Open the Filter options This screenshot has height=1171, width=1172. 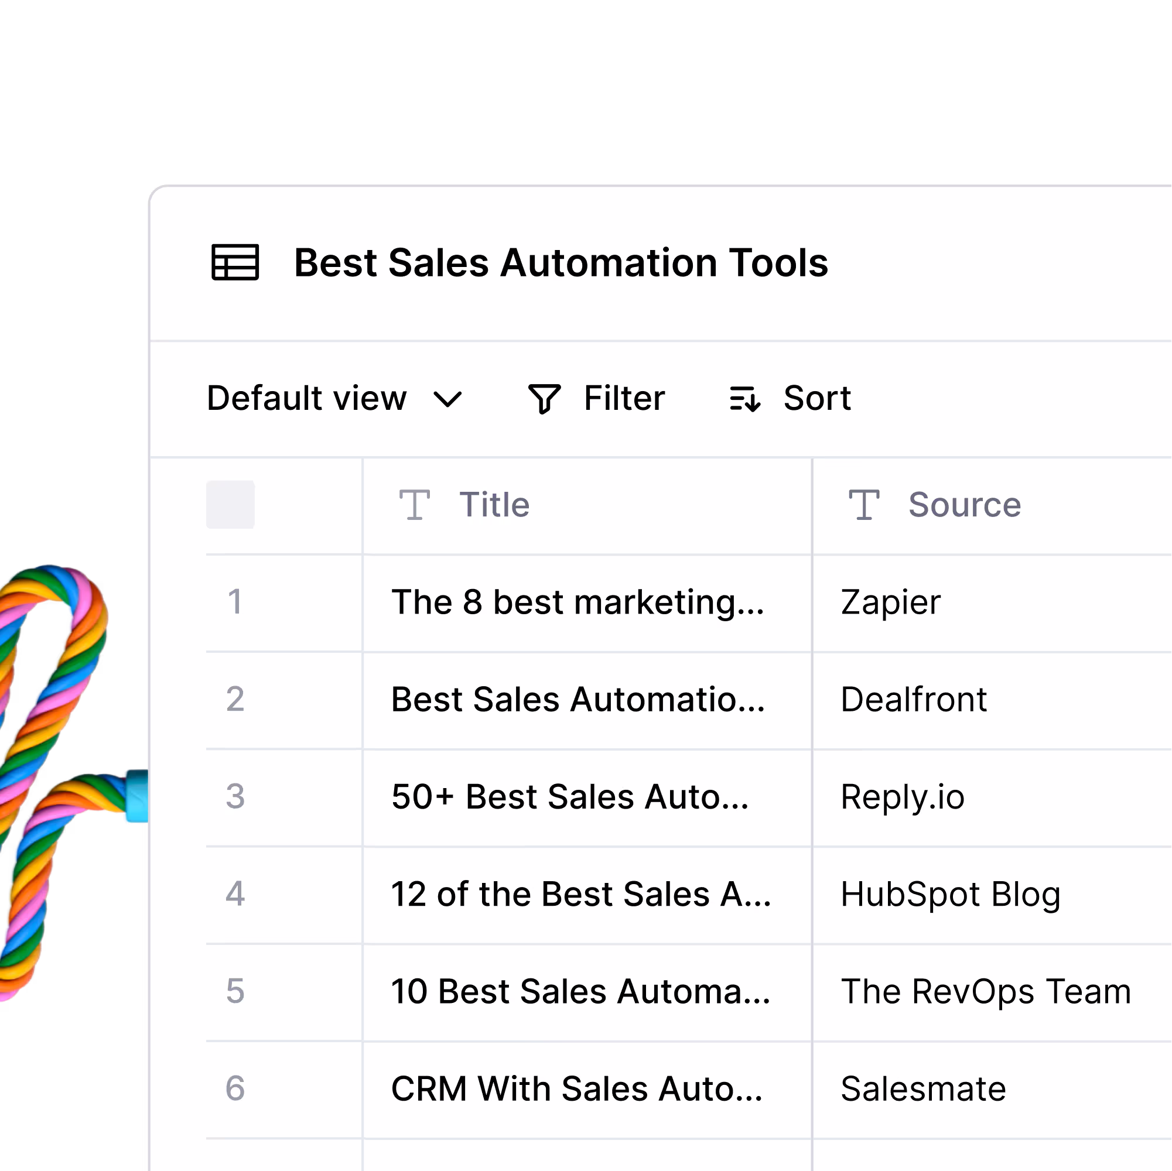(596, 398)
